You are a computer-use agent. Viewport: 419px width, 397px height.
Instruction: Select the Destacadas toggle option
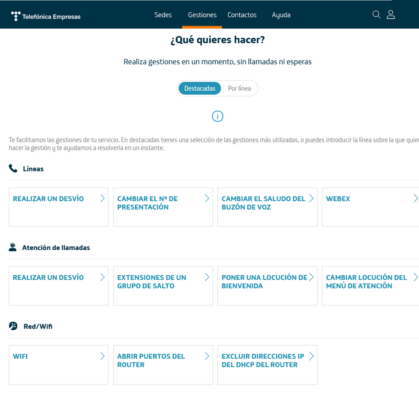tap(199, 88)
